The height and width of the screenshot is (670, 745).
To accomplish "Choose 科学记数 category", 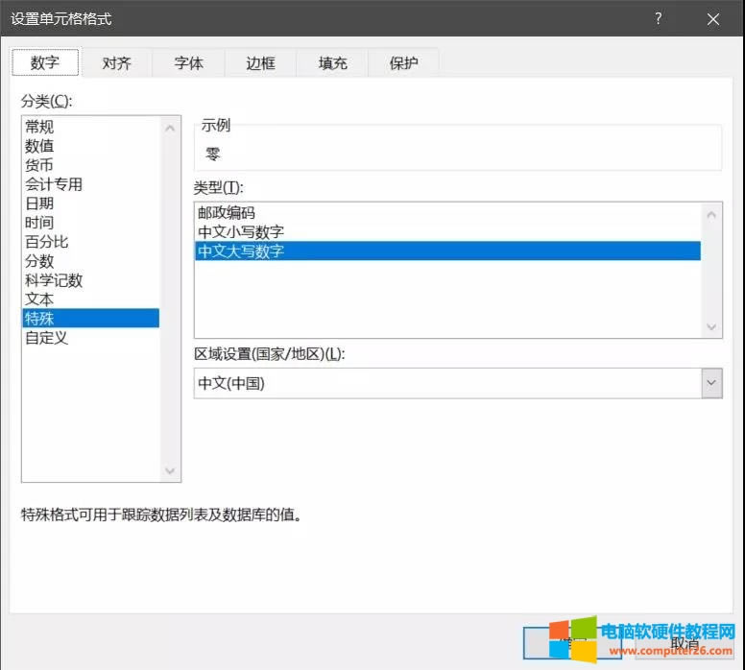I will click(x=54, y=280).
